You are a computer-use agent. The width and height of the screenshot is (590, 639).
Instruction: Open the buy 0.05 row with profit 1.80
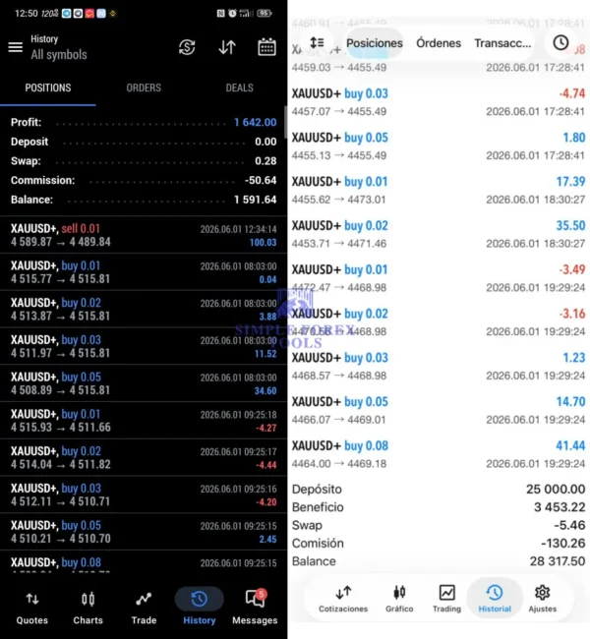(439, 145)
